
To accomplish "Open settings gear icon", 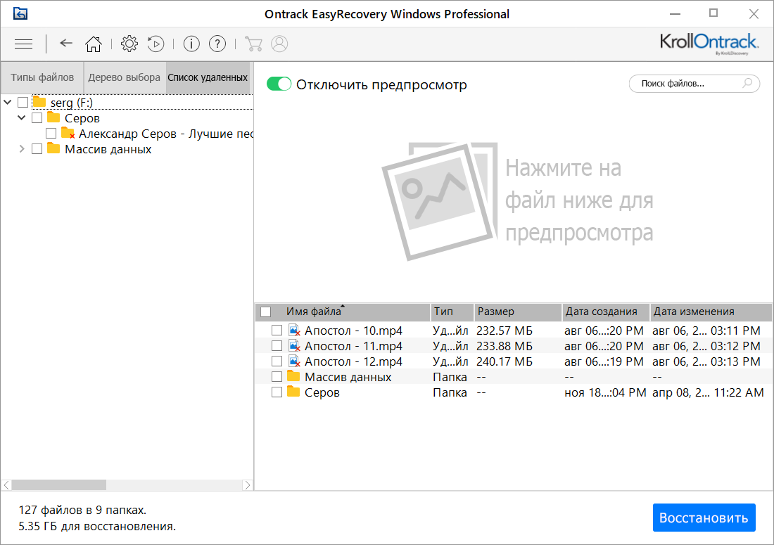I will pos(129,44).
